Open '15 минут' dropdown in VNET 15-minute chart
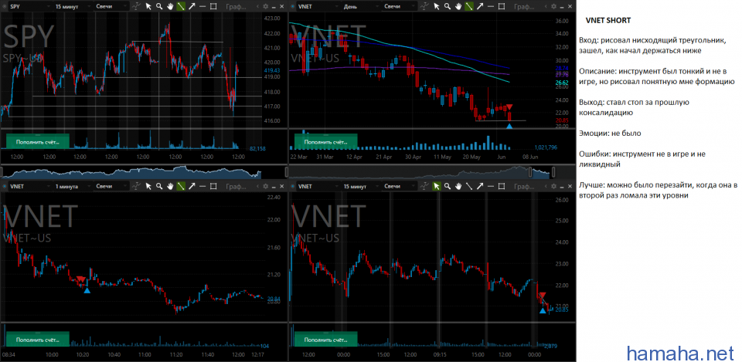The width and height of the screenshot is (742, 362). tap(361, 186)
